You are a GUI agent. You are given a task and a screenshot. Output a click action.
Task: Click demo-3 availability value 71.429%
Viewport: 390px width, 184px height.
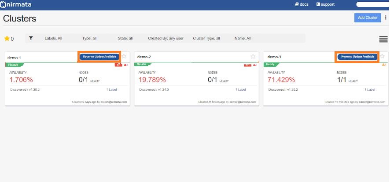(281, 80)
